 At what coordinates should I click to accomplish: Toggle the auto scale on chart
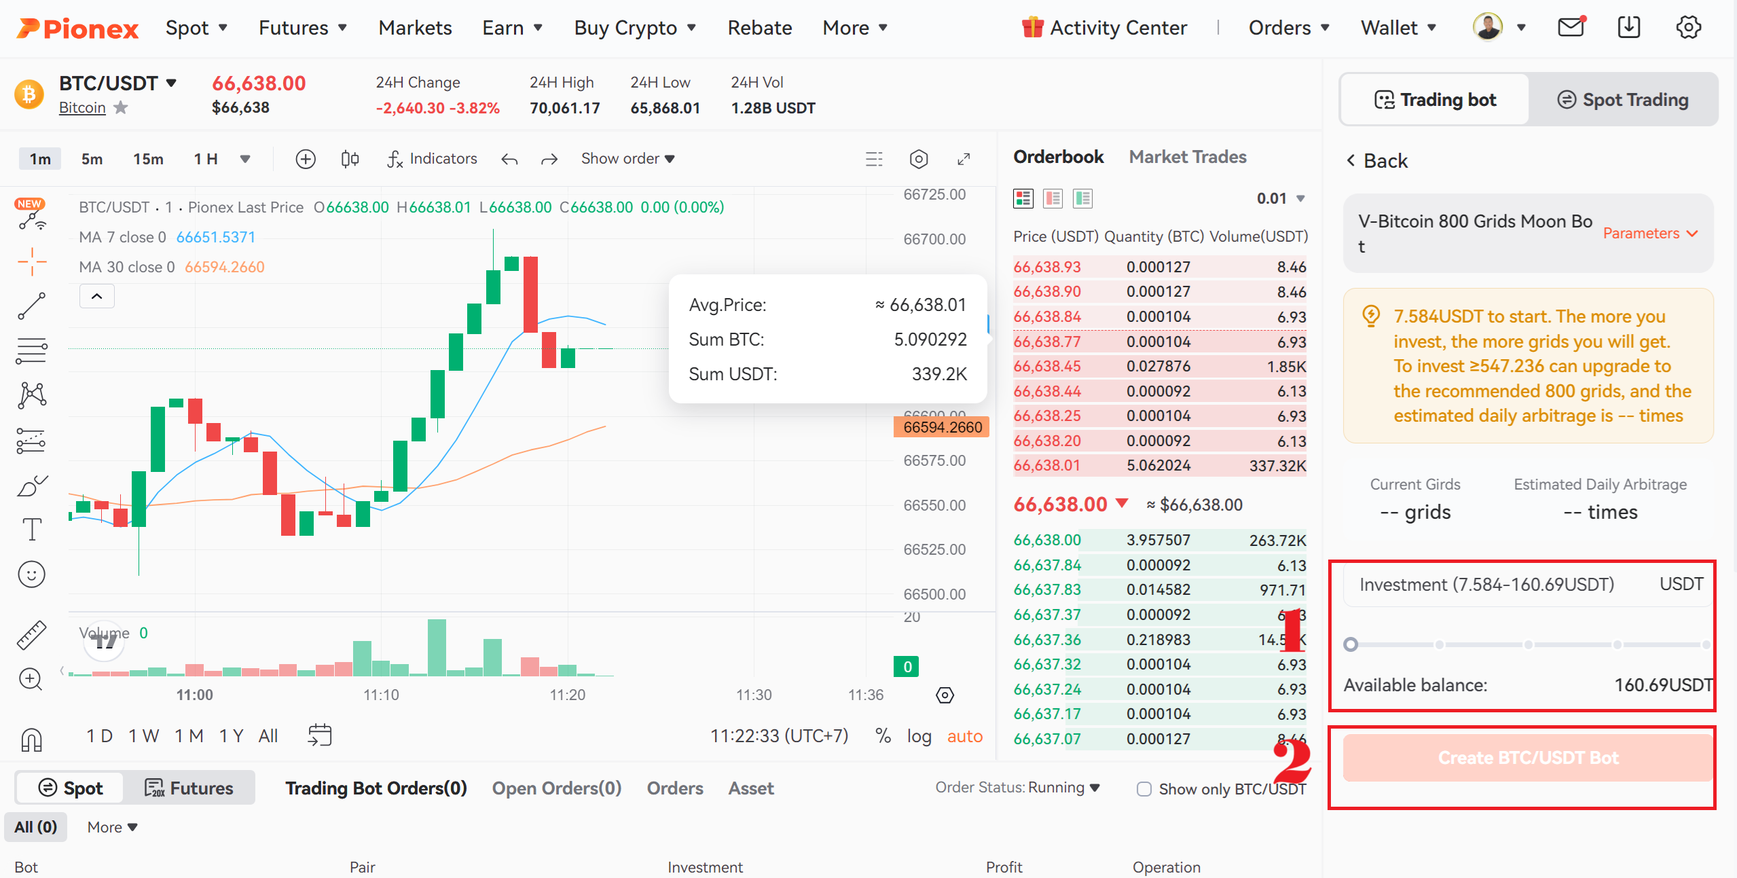tap(965, 736)
